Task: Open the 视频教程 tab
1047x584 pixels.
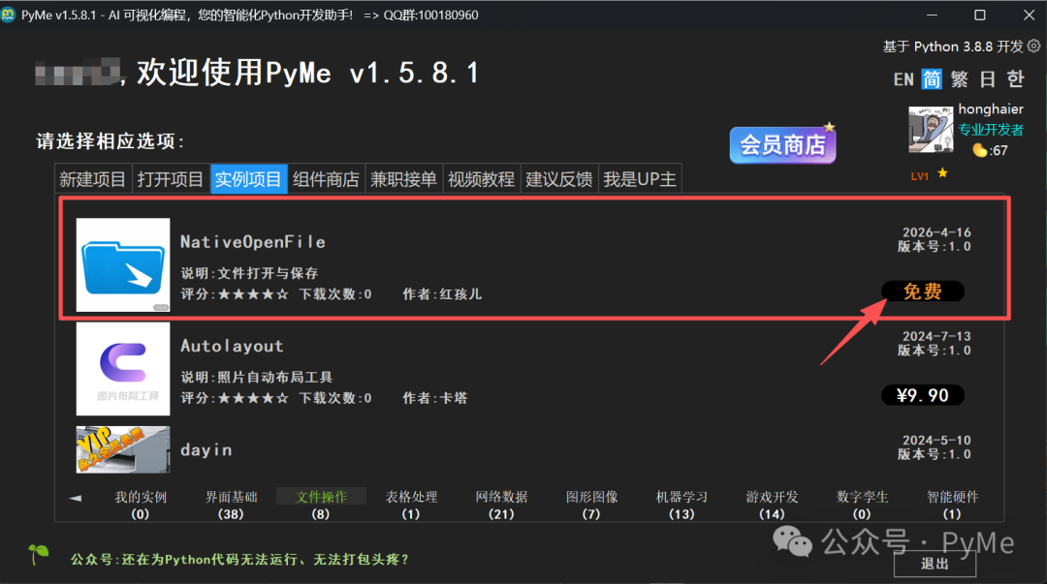Action: click(482, 179)
